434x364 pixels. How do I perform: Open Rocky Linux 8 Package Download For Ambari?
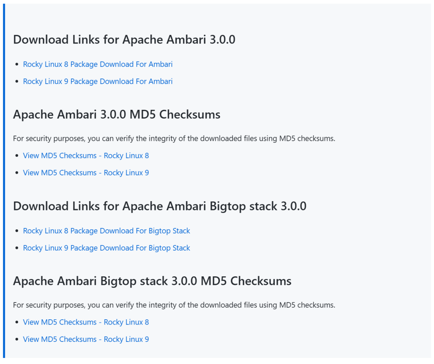point(98,64)
